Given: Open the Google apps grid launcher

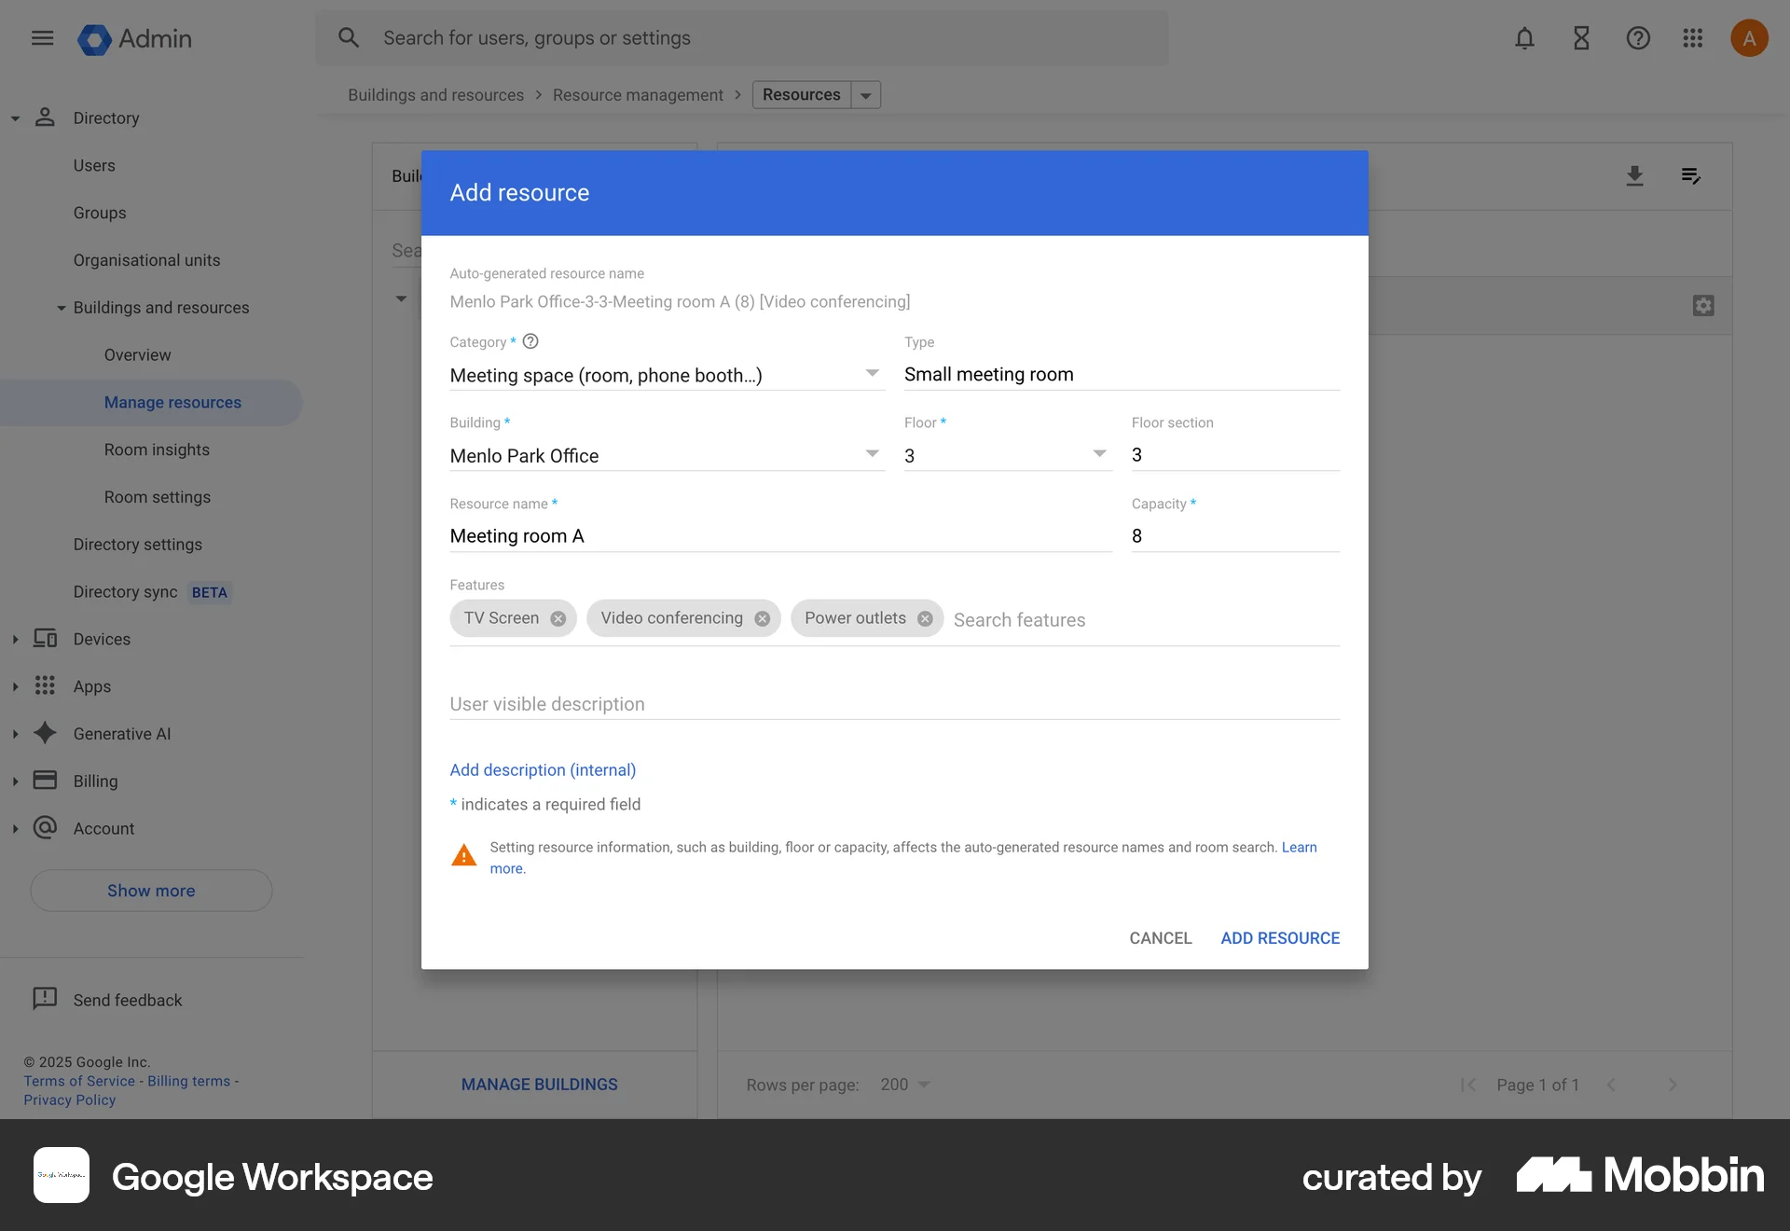Looking at the screenshot, I should [x=1693, y=38].
